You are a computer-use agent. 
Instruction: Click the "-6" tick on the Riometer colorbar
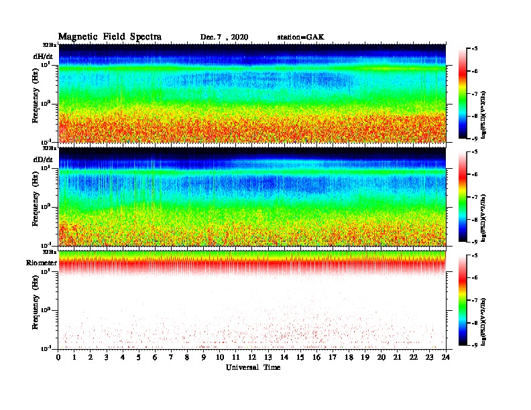(475, 278)
